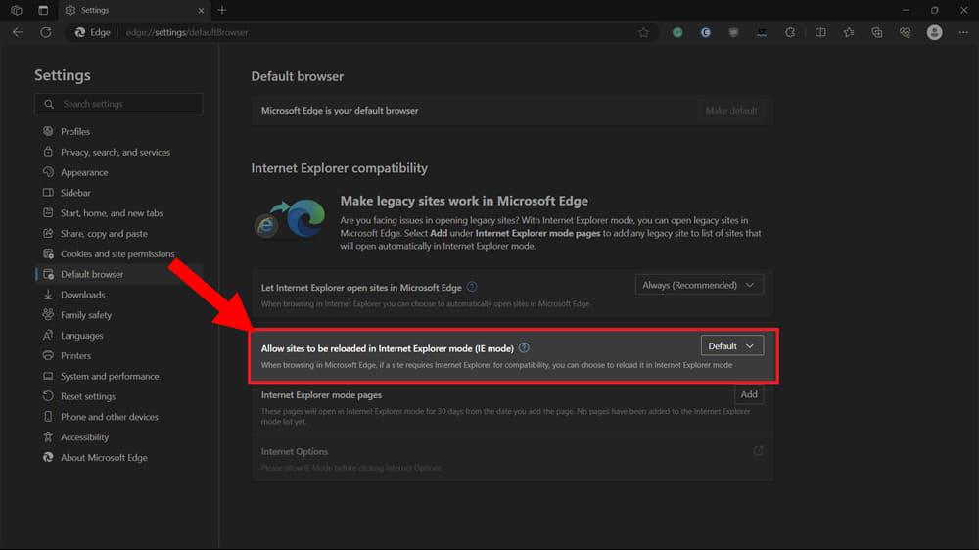Image resolution: width=979 pixels, height=550 pixels.
Task: Open Privacy, search, and services
Action: [115, 153]
